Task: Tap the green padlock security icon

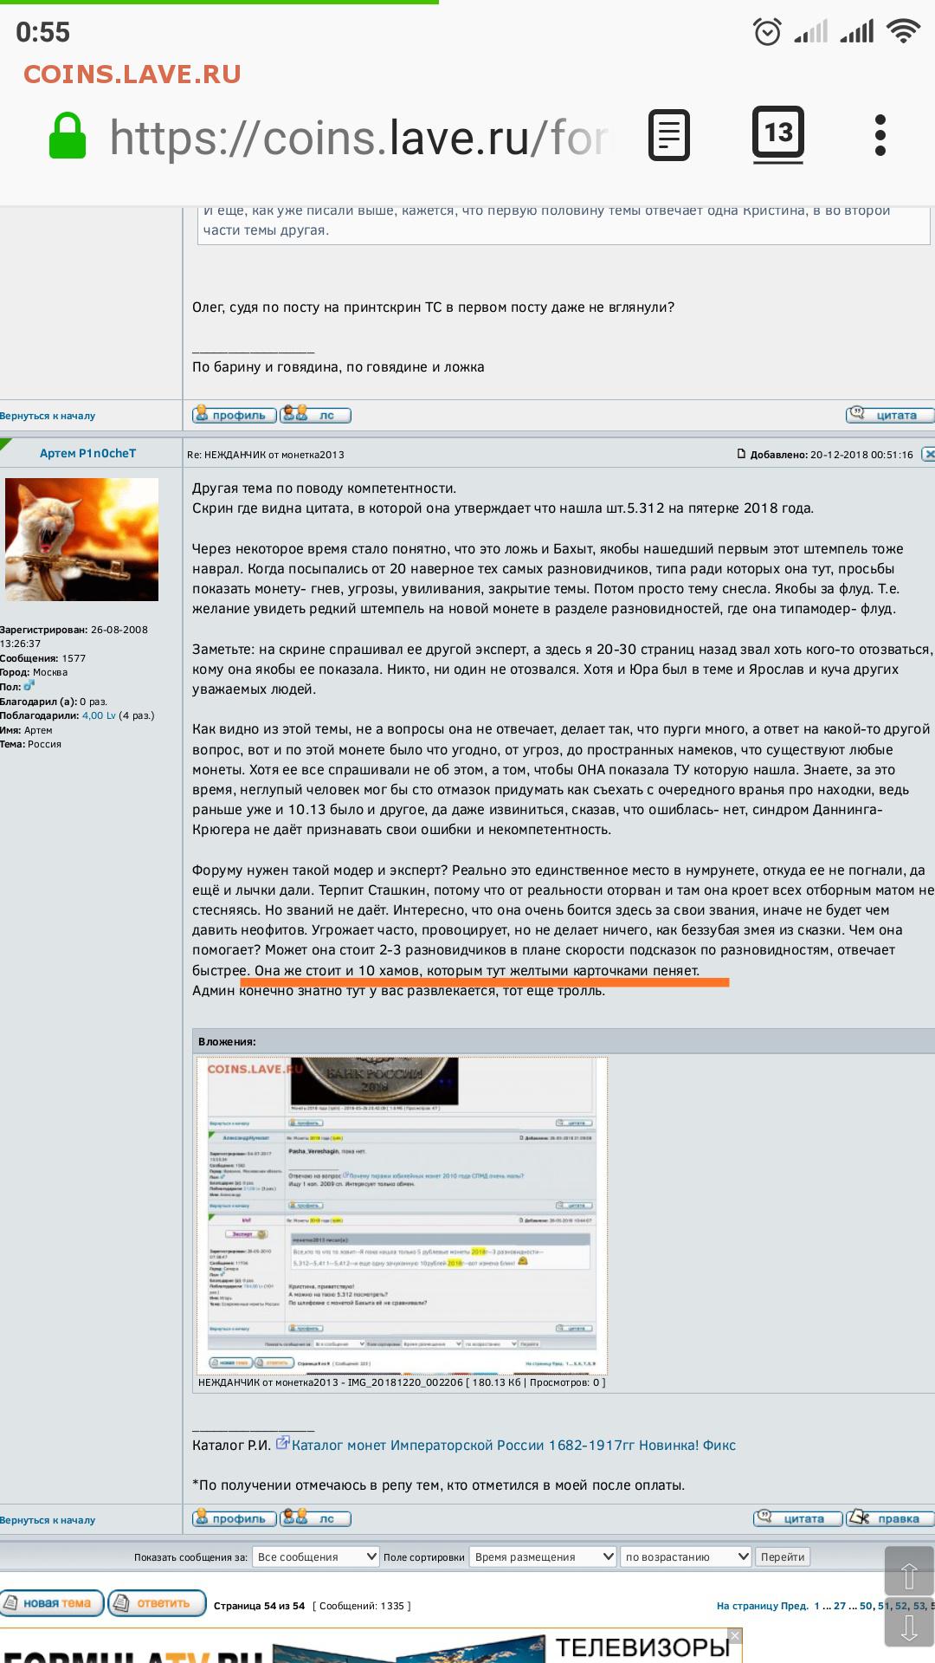Action: coord(68,137)
